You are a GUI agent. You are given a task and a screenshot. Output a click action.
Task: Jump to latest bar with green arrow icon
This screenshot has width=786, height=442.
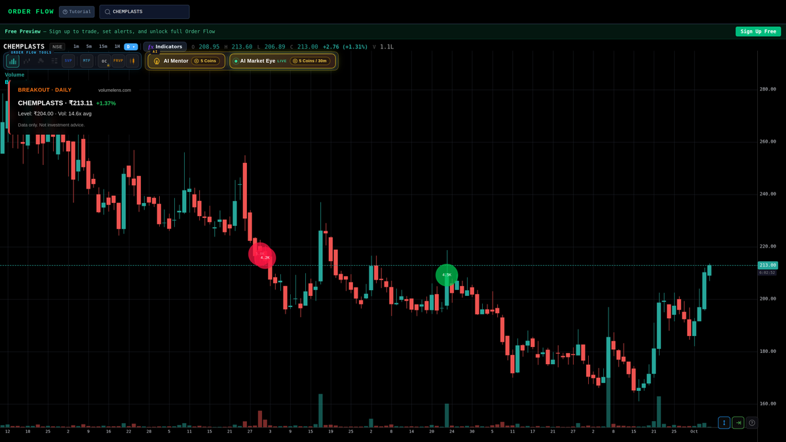[738, 422]
